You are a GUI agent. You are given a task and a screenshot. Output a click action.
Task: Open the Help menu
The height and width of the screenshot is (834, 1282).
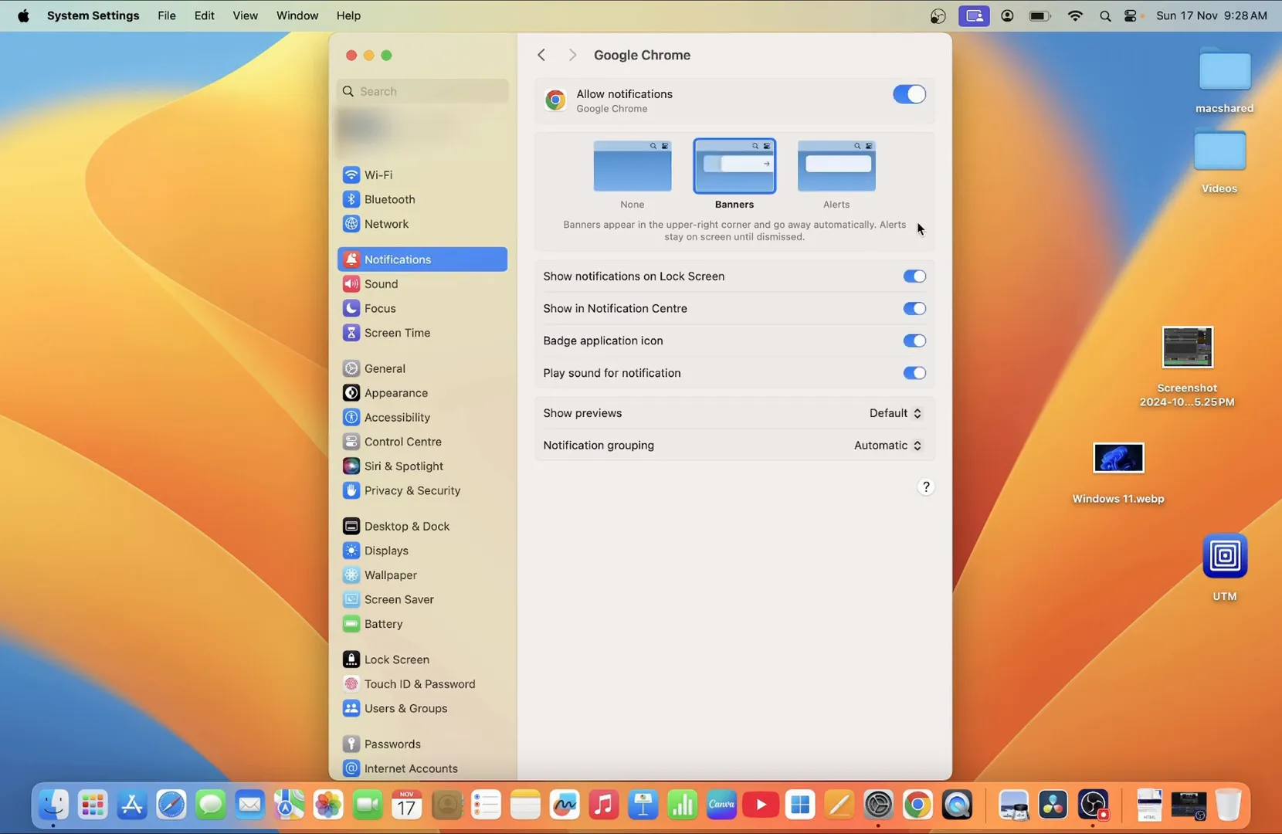tap(348, 15)
